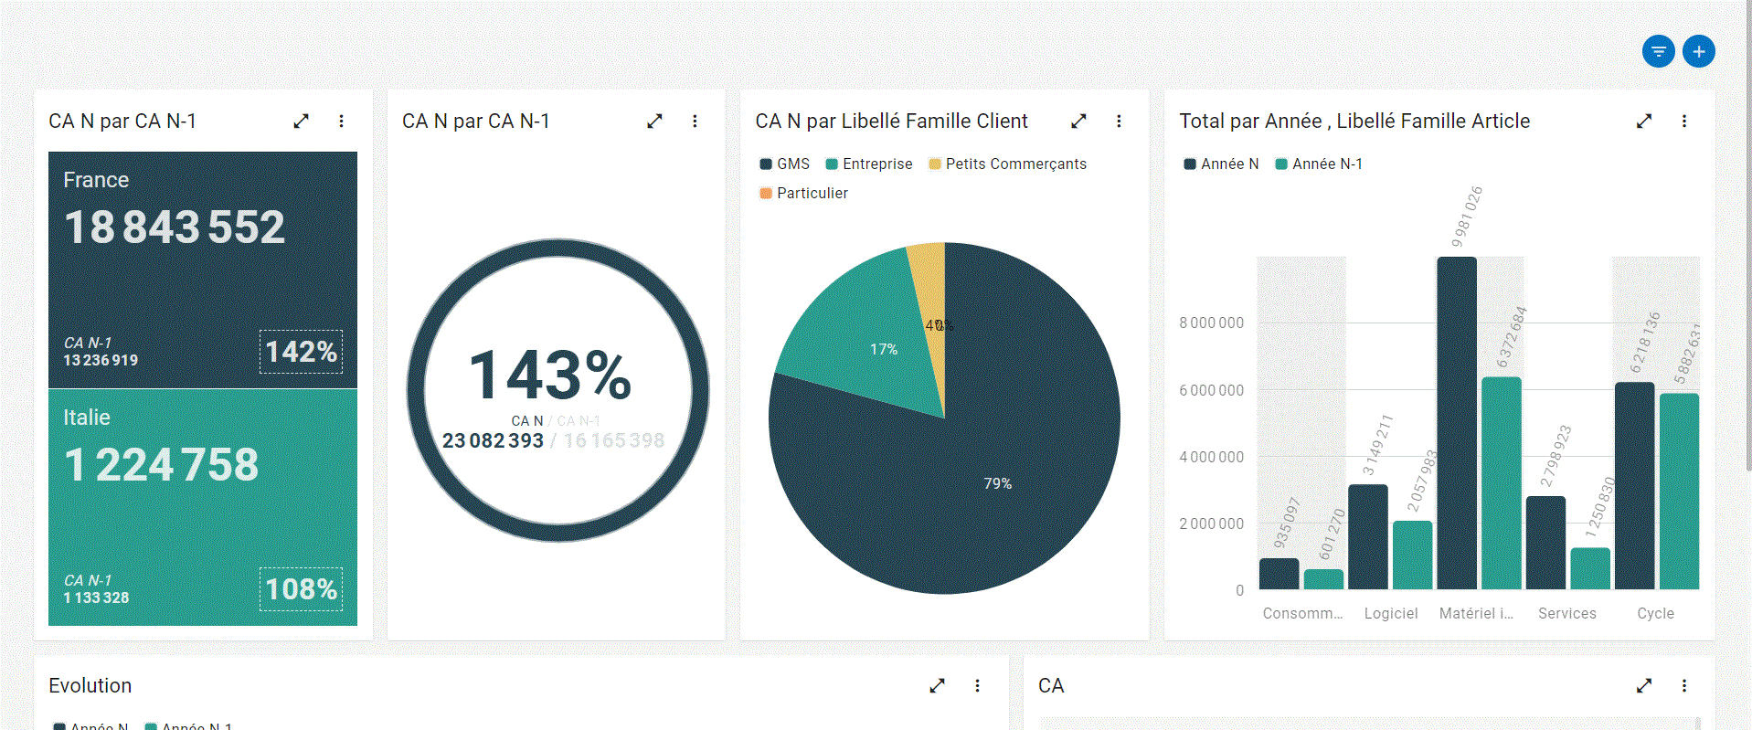Open three-dot menu of the Evolution widget
The height and width of the screenshot is (730, 1752).
pyautogui.click(x=977, y=685)
